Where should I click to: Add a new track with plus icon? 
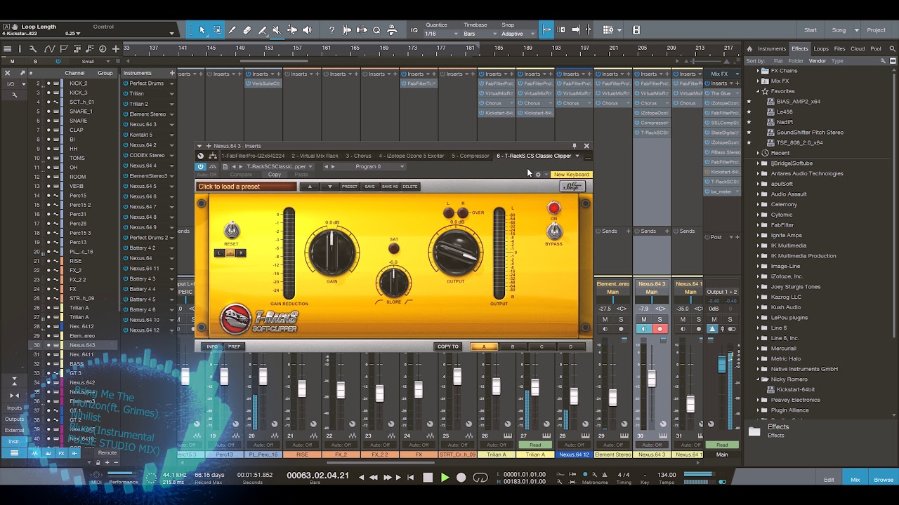point(116,49)
